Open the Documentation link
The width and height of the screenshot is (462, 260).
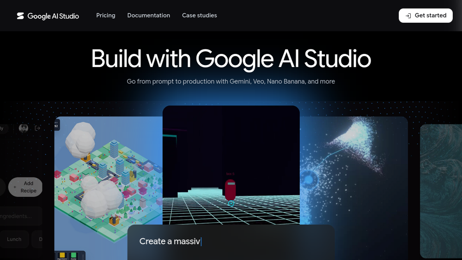(x=148, y=15)
